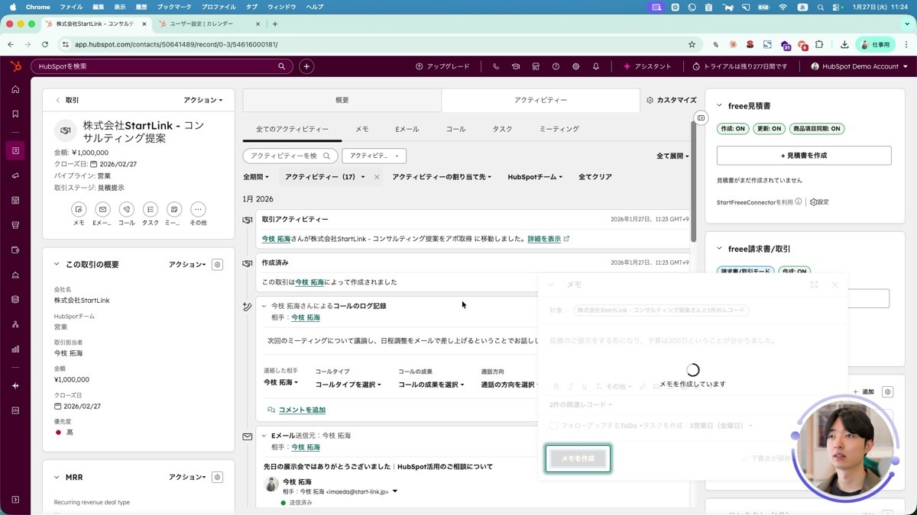917x515 pixels.
Task: Click the calling icon in the top toolbar
Action: click(497, 66)
